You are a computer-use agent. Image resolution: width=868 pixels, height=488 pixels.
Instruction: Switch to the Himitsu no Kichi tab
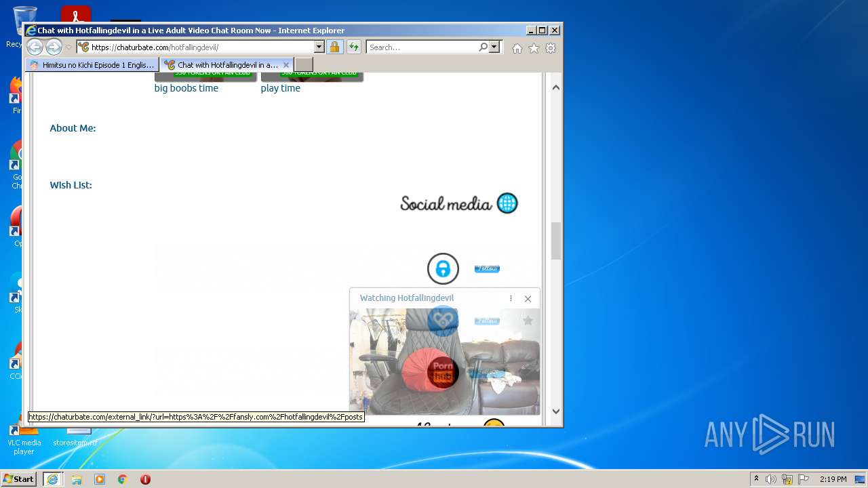tap(92, 65)
